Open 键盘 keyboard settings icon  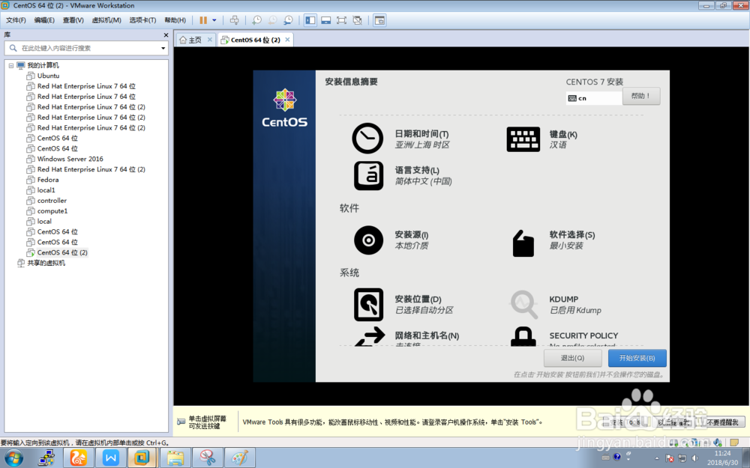(523, 139)
